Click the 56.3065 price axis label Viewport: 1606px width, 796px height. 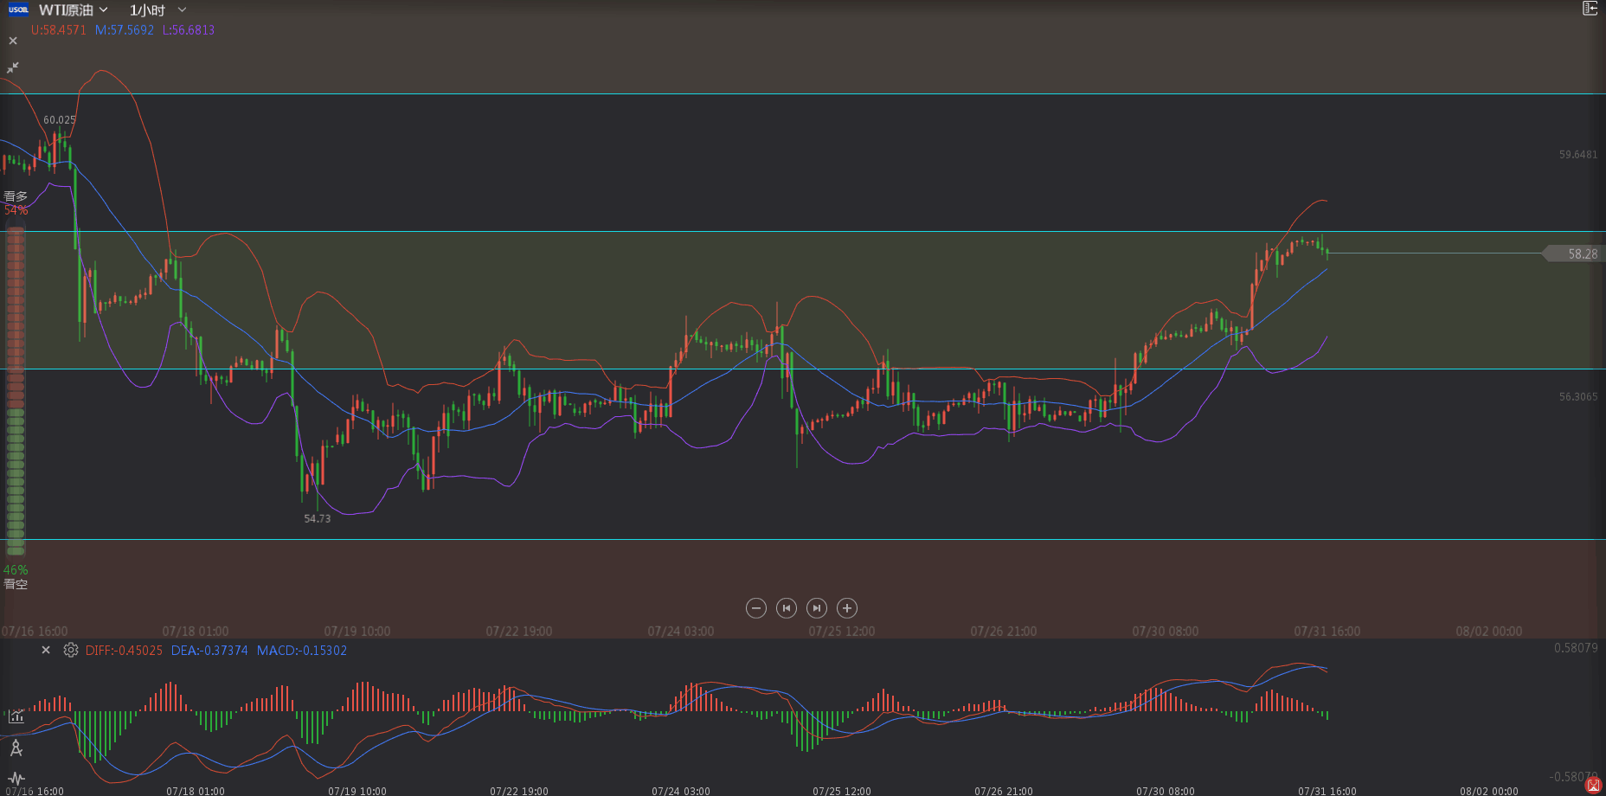point(1578,397)
